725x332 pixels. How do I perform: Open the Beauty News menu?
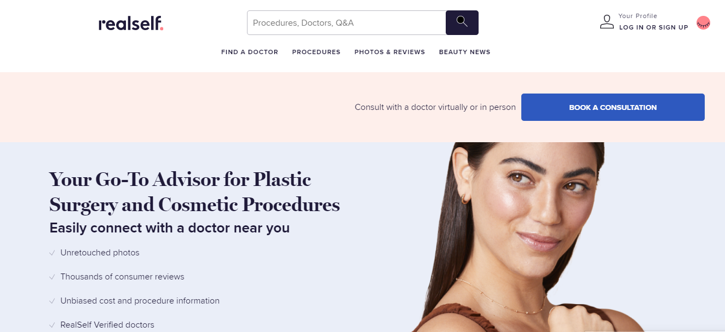464,52
